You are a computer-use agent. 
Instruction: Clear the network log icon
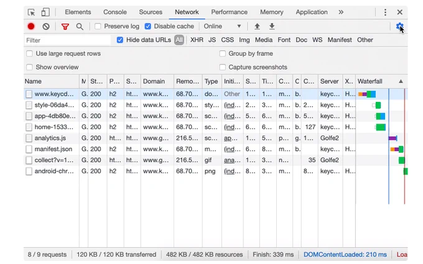pos(46,26)
